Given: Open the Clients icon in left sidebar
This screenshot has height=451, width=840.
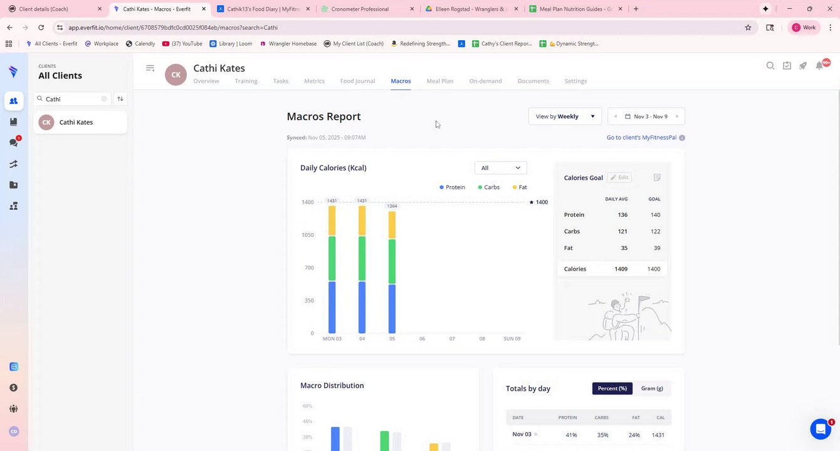Looking at the screenshot, I should tap(14, 101).
